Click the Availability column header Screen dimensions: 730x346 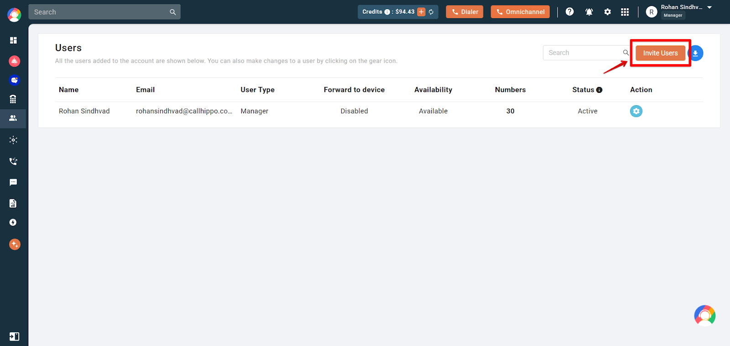click(433, 90)
